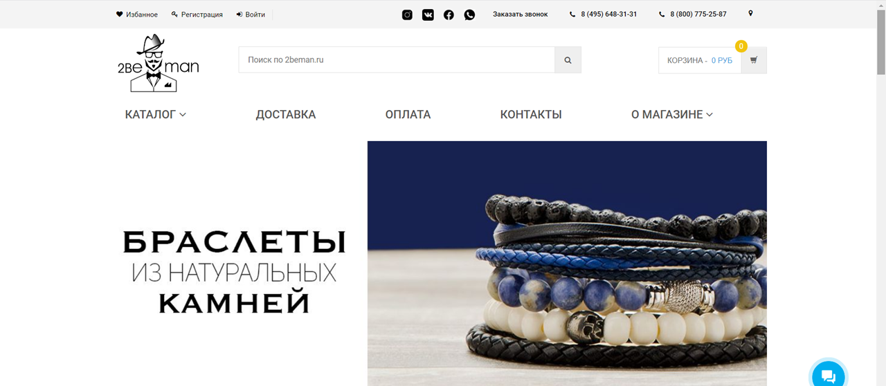Expand the КАТАЛОГ dropdown menu
Screen dimensions: 886x386
click(x=156, y=115)
